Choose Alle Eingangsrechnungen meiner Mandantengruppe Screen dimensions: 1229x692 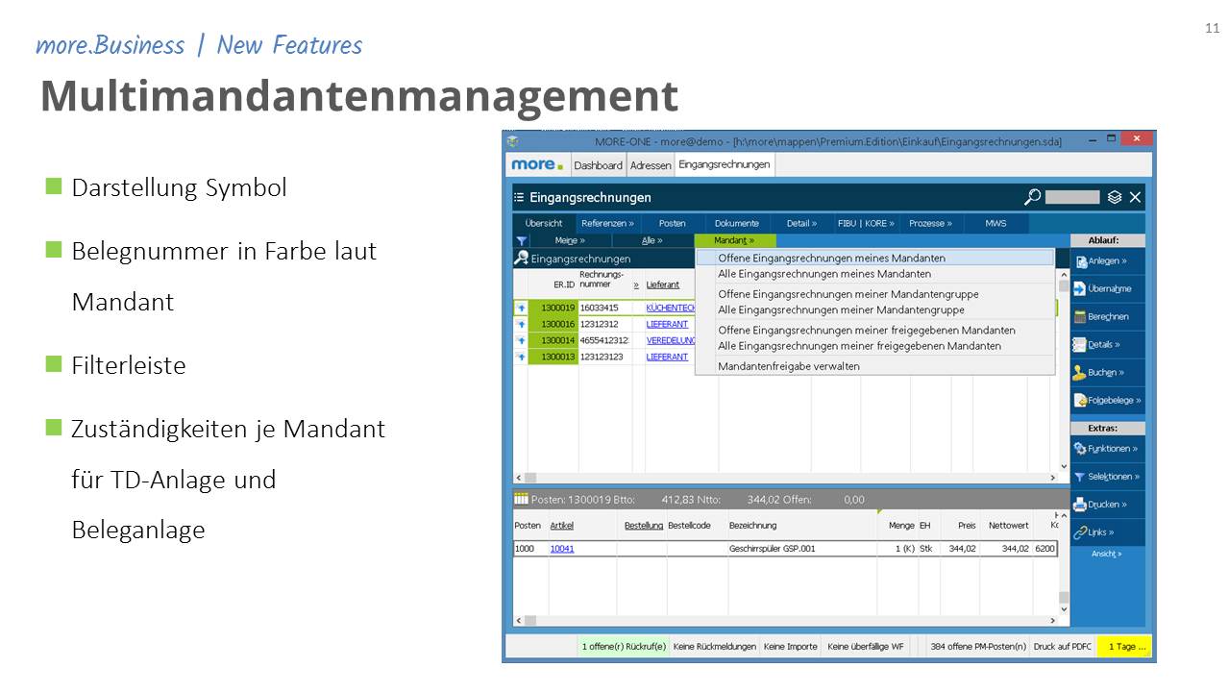(874, 309)
